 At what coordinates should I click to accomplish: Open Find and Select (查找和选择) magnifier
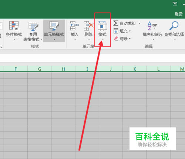(174, 26)
